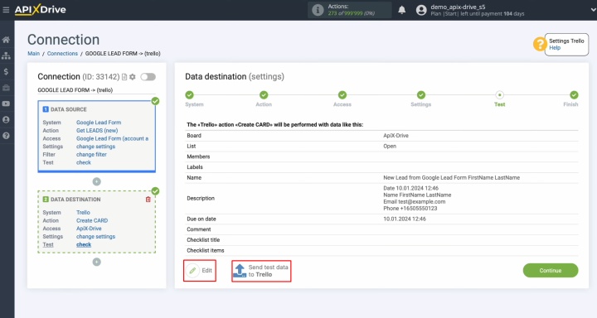Go to the Action step

tap(264, 95)
